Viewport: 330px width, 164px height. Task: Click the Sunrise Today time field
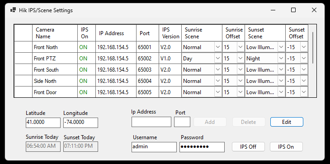(43, 146)
